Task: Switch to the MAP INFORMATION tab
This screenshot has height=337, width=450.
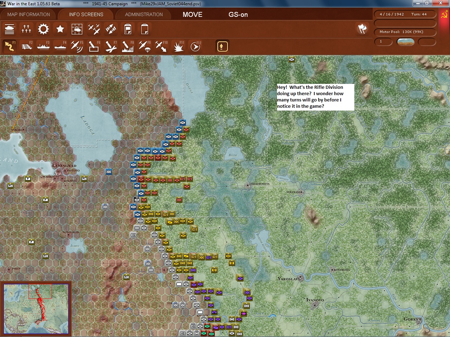Action: [x=28, y=14]
